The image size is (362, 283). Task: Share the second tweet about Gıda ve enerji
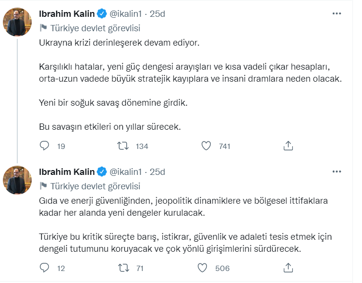[288, 268]
